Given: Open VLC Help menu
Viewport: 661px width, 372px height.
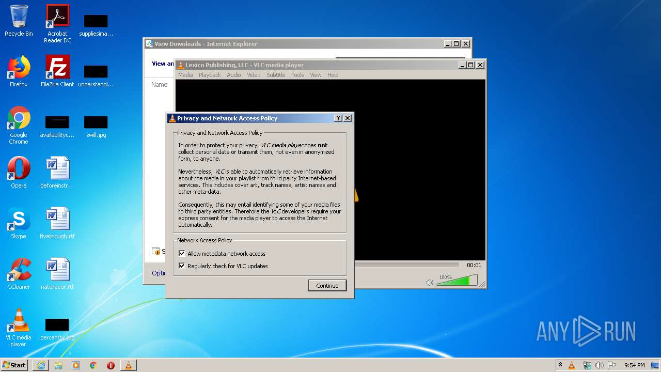Looking at the screenshot, I should (x=333, y=75).
